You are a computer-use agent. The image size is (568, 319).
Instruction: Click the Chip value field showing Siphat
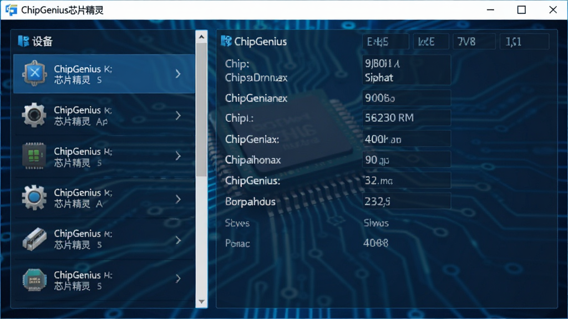[407, 70]
